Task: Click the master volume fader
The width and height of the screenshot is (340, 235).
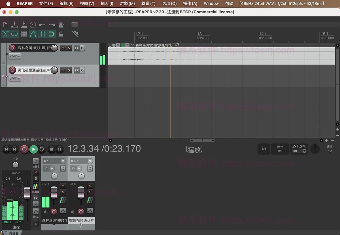Action: click(x=27, y=192)
